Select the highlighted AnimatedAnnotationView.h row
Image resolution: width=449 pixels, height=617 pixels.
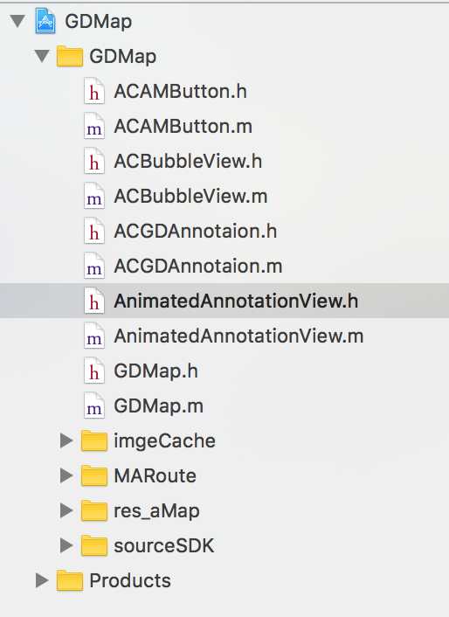pyautogui.click(x=224, y=301)
